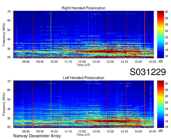Click 15:00 time tick under Right Handed plot
Viewport: 171px width, 139px height.
[x=138, y=62]
